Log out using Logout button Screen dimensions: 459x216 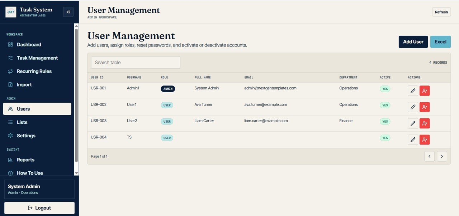(x=39, y=208)
